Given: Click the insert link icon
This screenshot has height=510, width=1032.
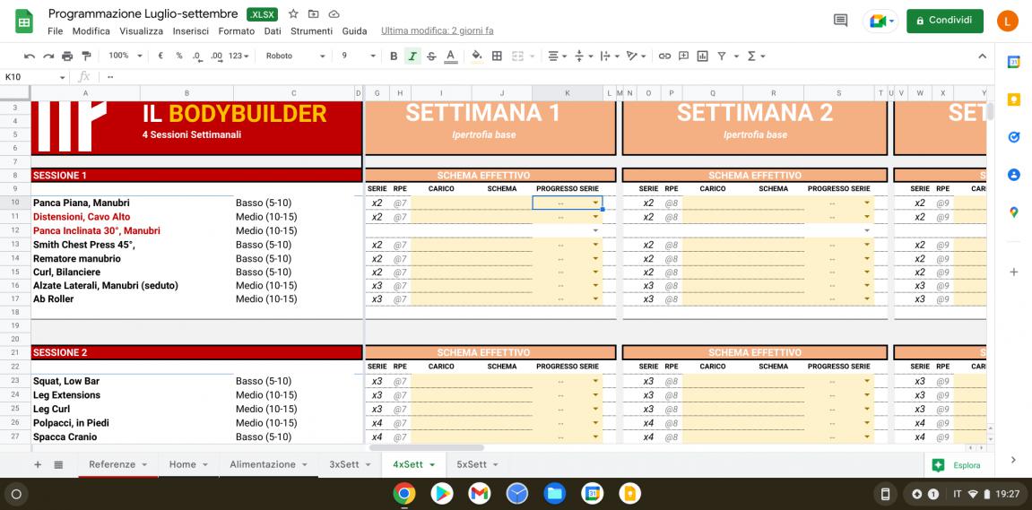Looking at the screenshot, I should [x=666, y=56].
